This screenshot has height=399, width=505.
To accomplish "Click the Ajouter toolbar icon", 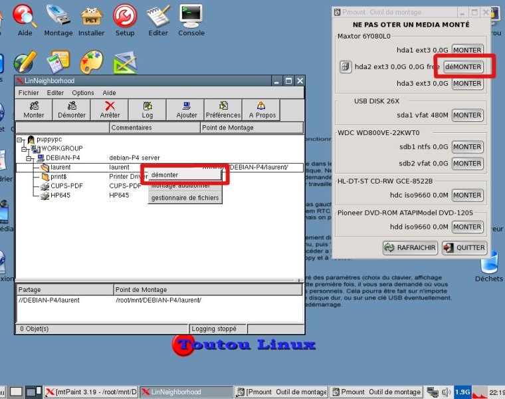I will coord(187,110).
